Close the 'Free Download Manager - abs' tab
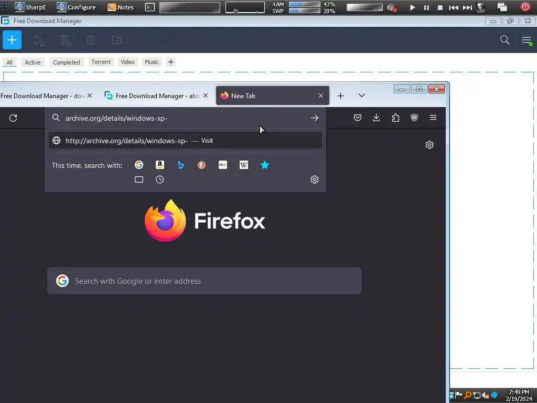 coord(206,96)
